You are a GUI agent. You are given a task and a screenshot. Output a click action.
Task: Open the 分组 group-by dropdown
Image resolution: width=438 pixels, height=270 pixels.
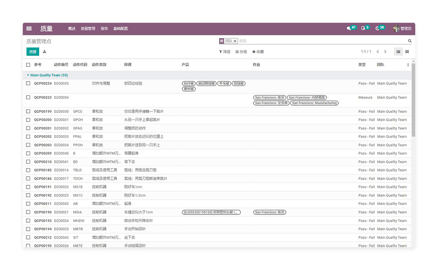[x=241, y=52]
